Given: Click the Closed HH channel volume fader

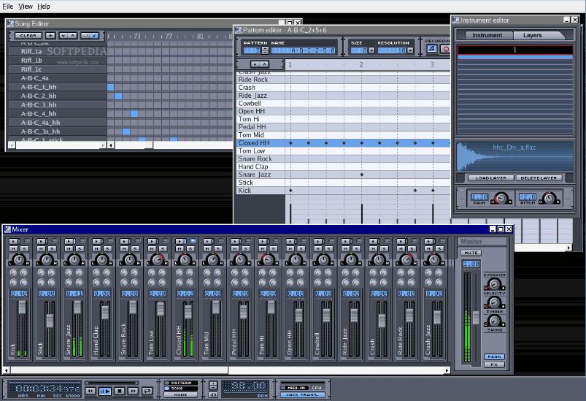Looking at the screenshot, I should click(x=188, y=312).
